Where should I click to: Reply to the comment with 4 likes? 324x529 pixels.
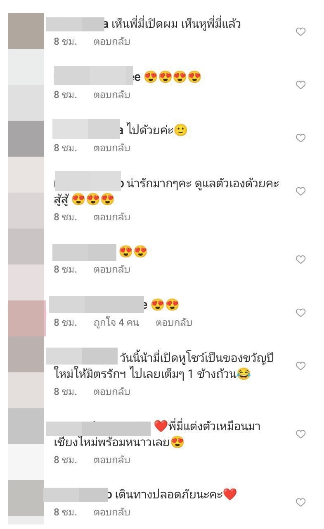click(174, 323)
